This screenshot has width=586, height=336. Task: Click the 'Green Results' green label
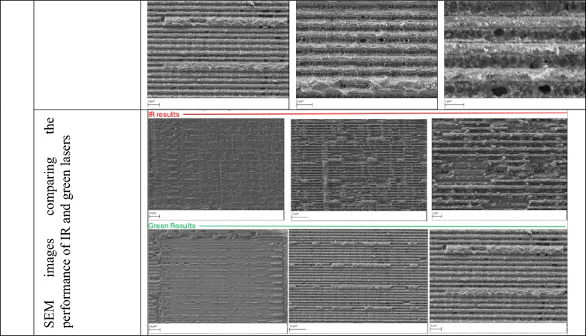(172, 226)
